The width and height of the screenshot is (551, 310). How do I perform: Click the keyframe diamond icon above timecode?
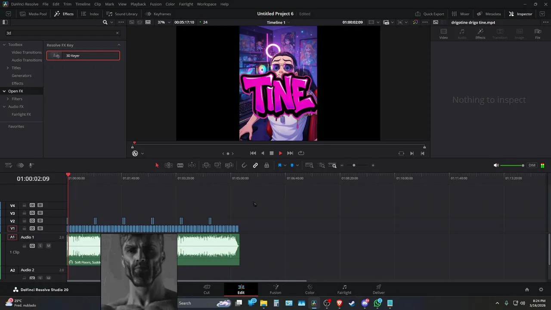20,165
